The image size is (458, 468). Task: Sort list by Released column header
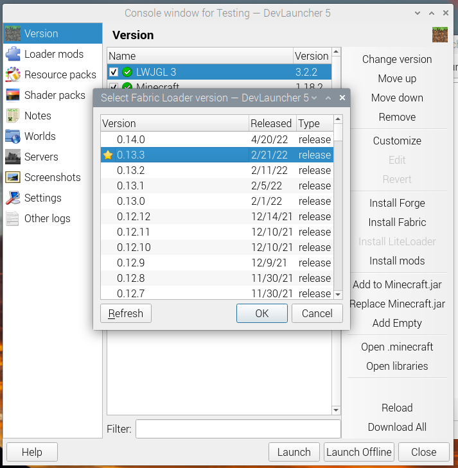tap(271, 123)
